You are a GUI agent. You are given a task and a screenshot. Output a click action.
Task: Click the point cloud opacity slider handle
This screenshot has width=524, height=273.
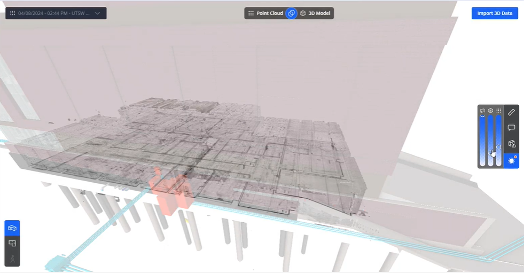pos(498,146)
